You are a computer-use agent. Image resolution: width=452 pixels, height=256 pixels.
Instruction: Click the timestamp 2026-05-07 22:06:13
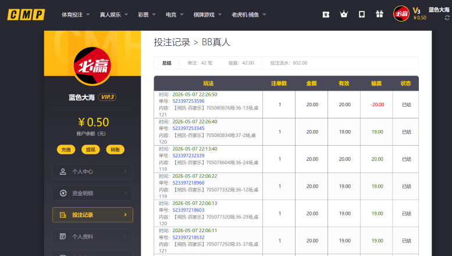pos(194,203)
